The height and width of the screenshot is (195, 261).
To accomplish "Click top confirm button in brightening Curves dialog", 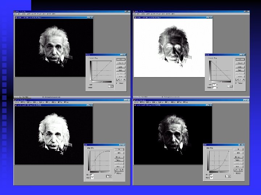I will click(x=119, y=149).
